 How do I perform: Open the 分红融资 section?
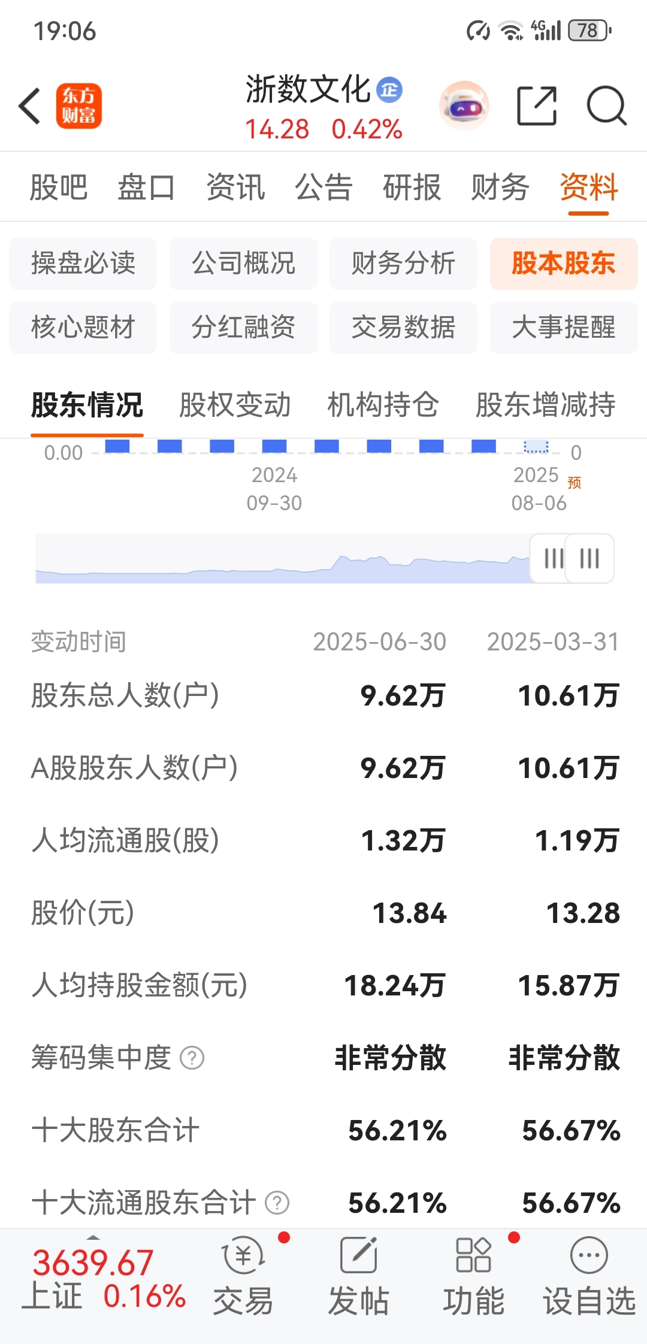(x=243, y=328)
